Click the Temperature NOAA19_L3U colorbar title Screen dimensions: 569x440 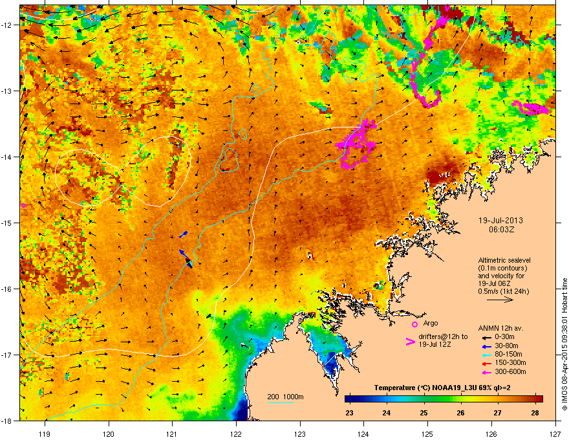pyautogui.click(x=442, y=388)
